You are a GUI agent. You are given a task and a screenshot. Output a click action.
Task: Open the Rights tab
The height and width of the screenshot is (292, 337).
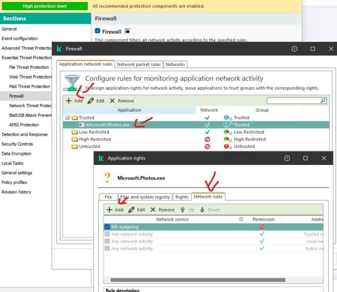click(182, 197)
